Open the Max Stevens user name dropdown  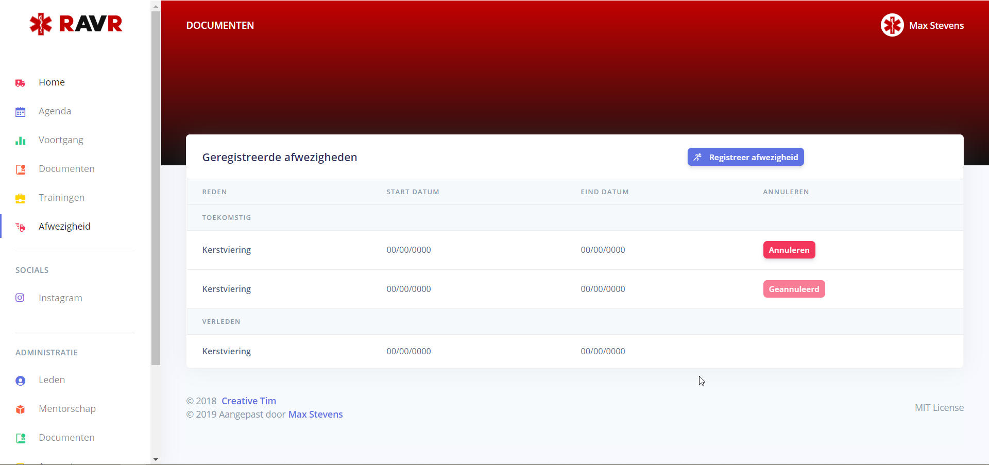(936, 26)
